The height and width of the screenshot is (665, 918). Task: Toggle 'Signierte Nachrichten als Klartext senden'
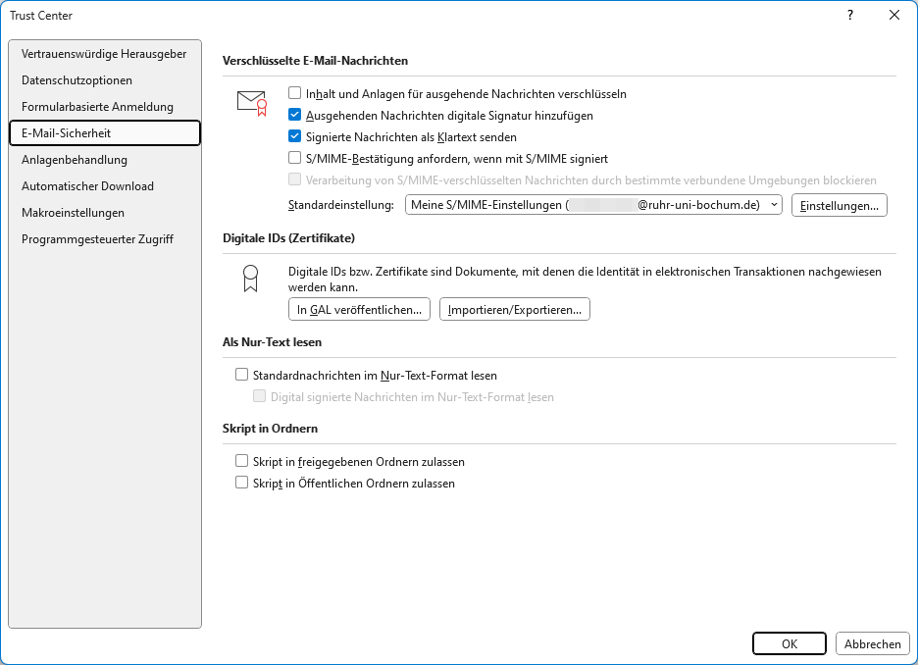click(294, 137)
